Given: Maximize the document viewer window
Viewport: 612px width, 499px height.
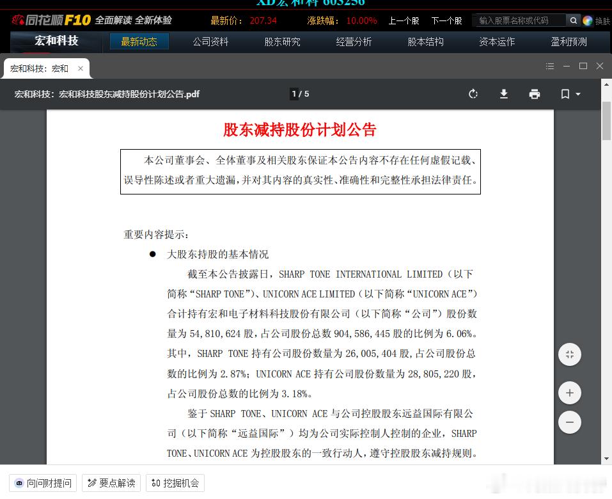Looking at the screenshot, I should [583, 66].
